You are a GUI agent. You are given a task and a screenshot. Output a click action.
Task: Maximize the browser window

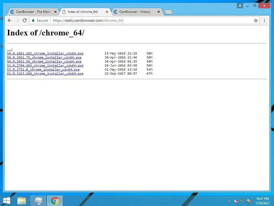point(255,6)
